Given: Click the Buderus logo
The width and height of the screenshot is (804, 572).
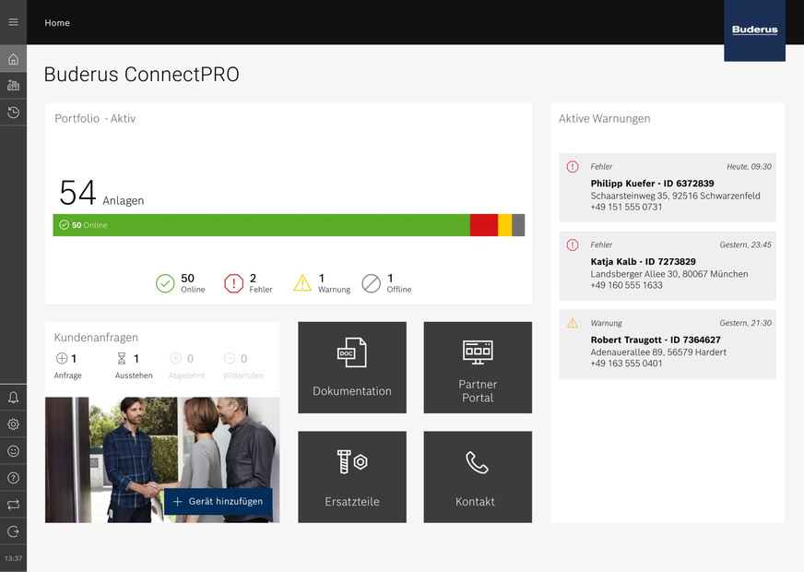Looking at the screenshot, I should 754,30.
